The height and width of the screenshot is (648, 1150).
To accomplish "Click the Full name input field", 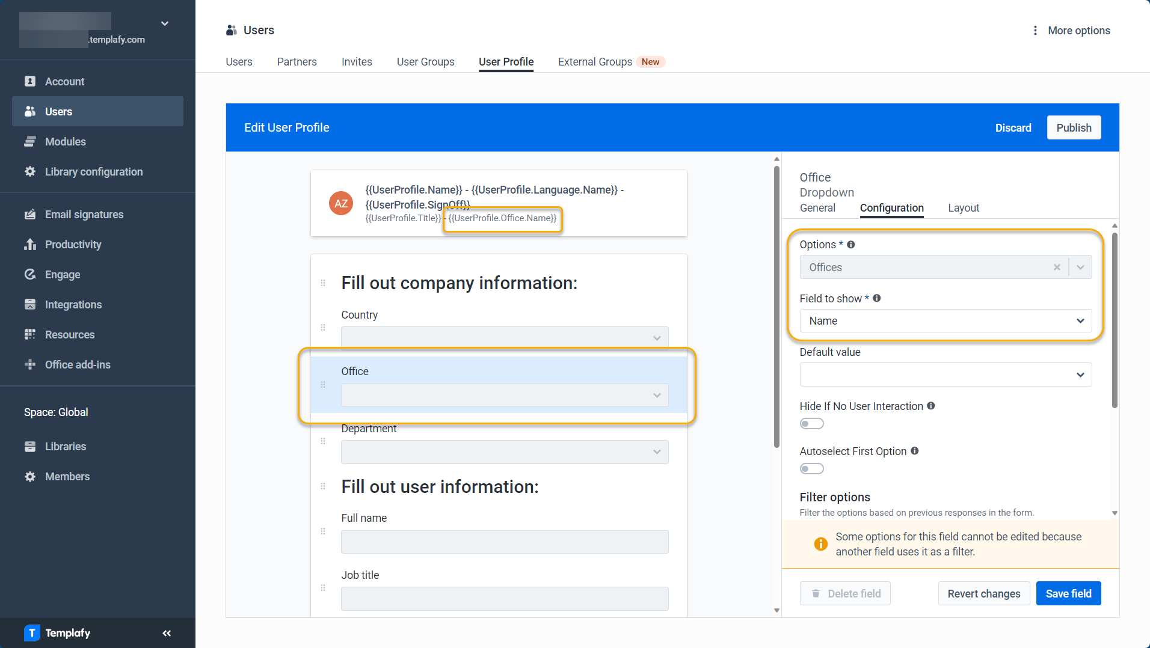I will coord(504,542).
